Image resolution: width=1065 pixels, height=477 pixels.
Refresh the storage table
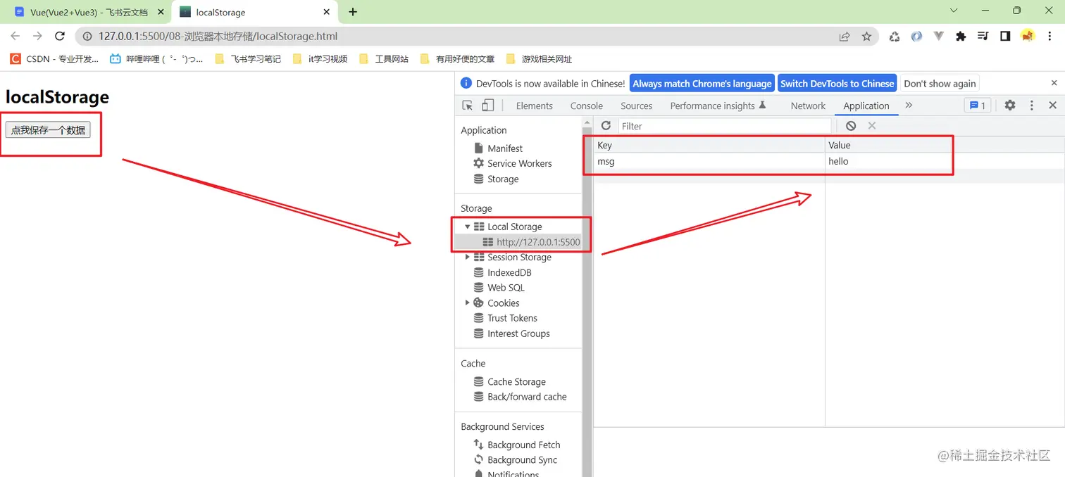click(x=606, y=126)
